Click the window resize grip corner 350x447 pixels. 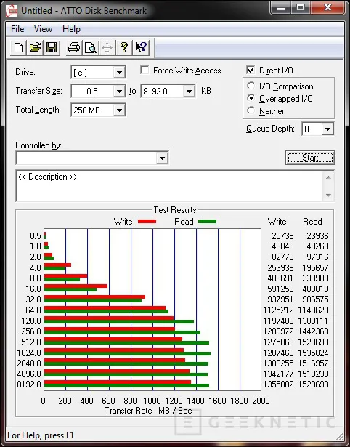click(x=339, y=436)
